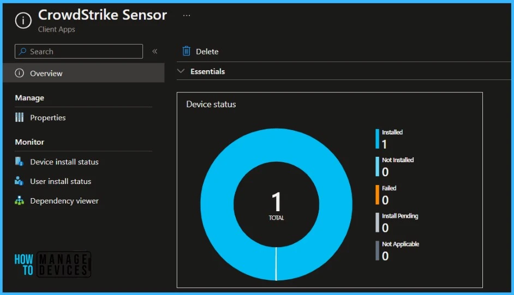Click the Not Applicable legend label
Viewport: 514px width, 295px height.
point(401,244)
